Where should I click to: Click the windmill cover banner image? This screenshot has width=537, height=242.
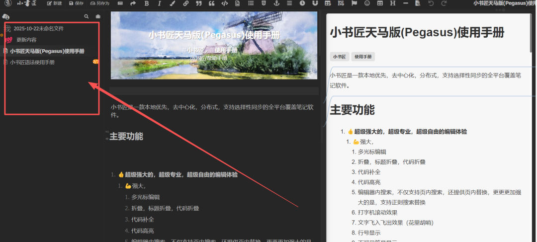[214, 46]
